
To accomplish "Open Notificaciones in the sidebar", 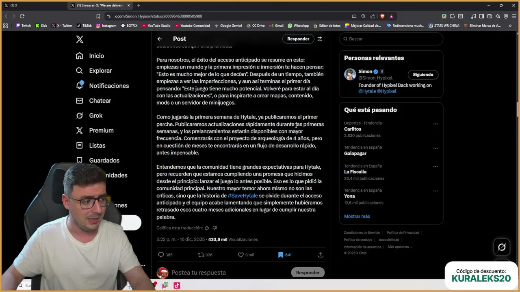I will (x=102, y=86).
